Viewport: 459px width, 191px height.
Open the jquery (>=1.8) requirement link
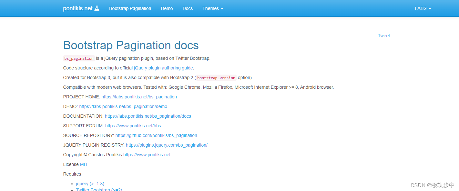coord(90,184)
